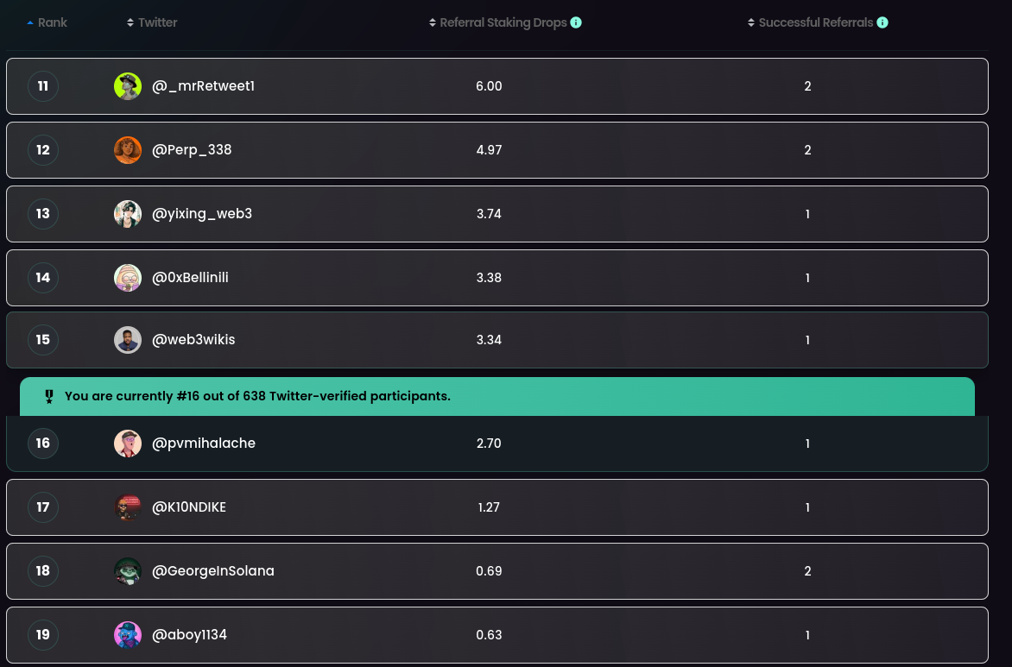
Task: Click rank 11 badge
Action: click(43, 86)
